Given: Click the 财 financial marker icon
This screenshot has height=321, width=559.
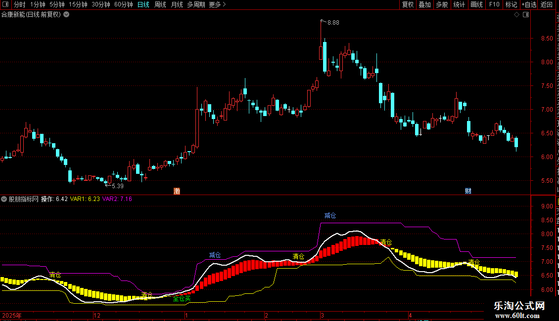Looking at the screenshot, I should tap(468, 191).
